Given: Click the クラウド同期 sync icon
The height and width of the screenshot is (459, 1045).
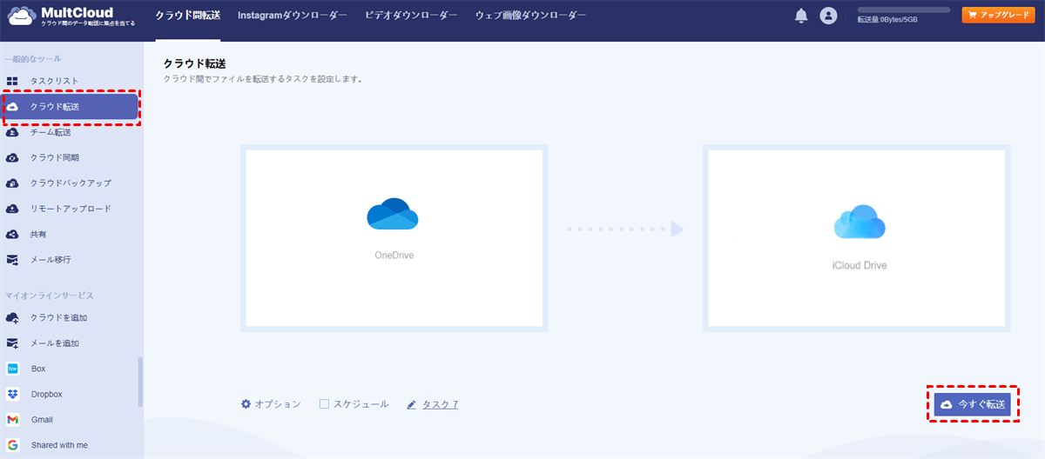Looking at the screenshot, I should (13, 158).
